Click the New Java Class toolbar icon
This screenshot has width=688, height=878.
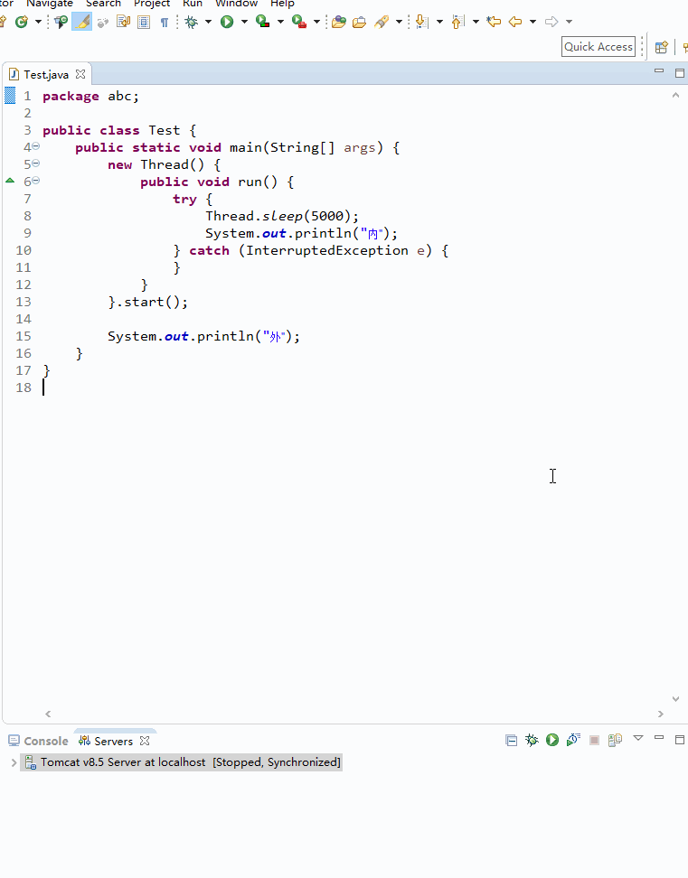coord(22,22)
